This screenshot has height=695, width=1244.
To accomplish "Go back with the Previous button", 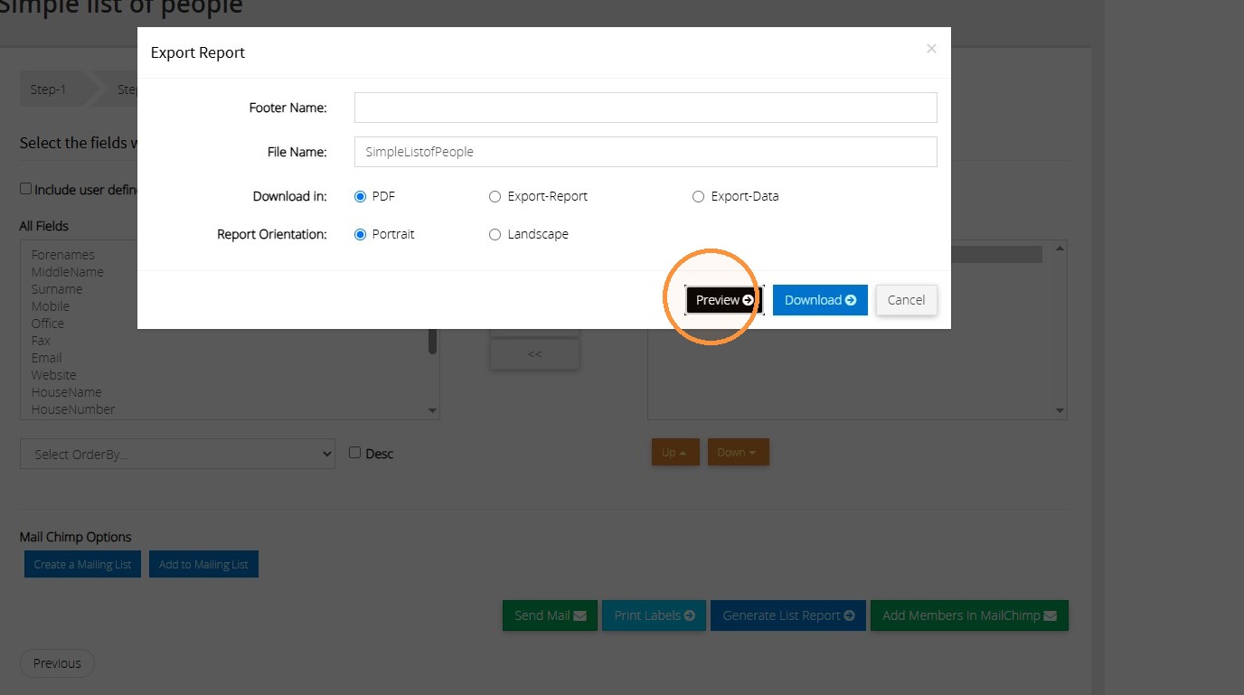I will [57, 663].
